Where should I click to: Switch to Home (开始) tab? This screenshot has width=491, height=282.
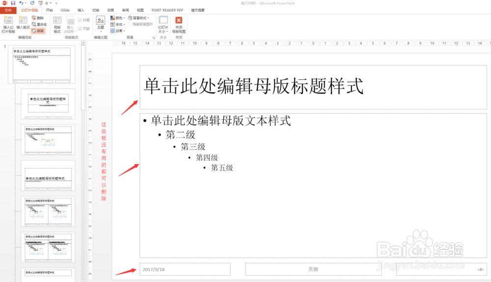pos(50,10)
